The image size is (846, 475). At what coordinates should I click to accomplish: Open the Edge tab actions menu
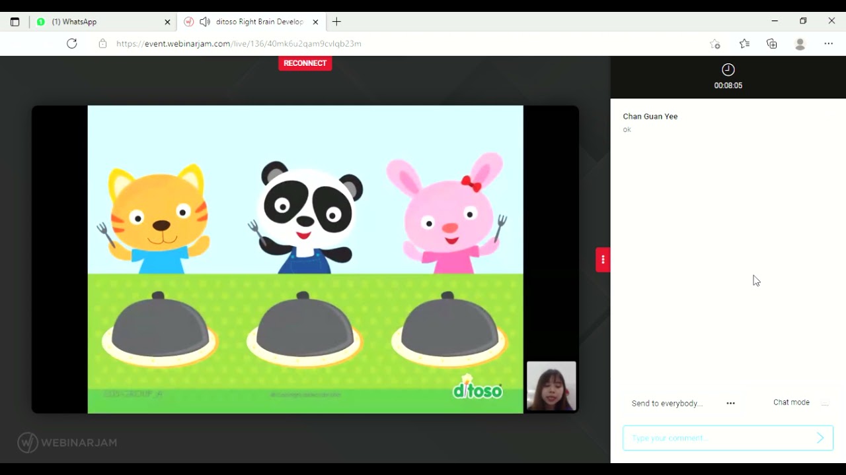pyautogui.click(x=15, y=22)
